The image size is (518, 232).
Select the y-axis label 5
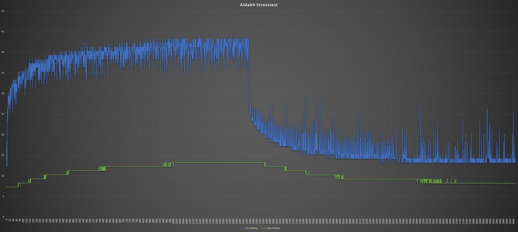(x=3, y=197)
